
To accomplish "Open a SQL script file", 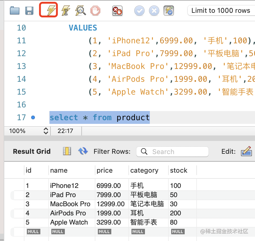I will (x=15, y=11).
